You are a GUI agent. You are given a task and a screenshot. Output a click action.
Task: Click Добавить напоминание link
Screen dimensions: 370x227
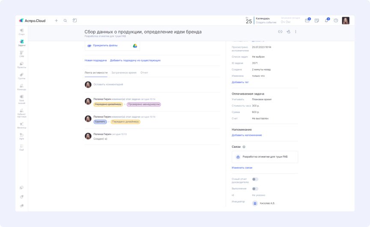point(247,135)
